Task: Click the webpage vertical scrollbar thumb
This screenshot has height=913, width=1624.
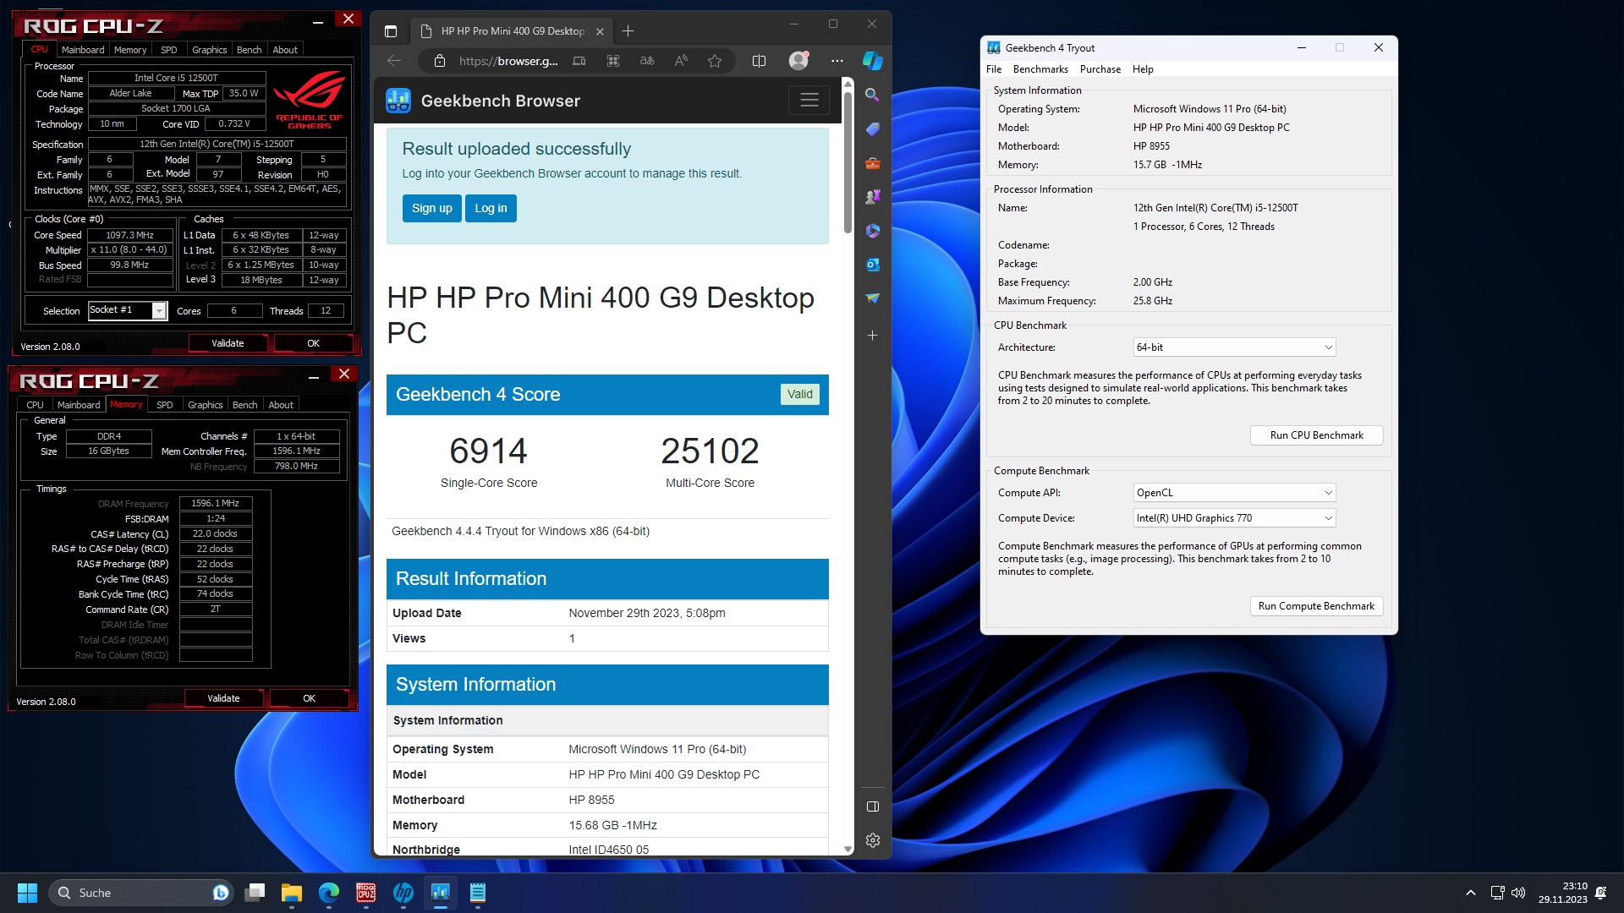Action: (x=848, y=161)
